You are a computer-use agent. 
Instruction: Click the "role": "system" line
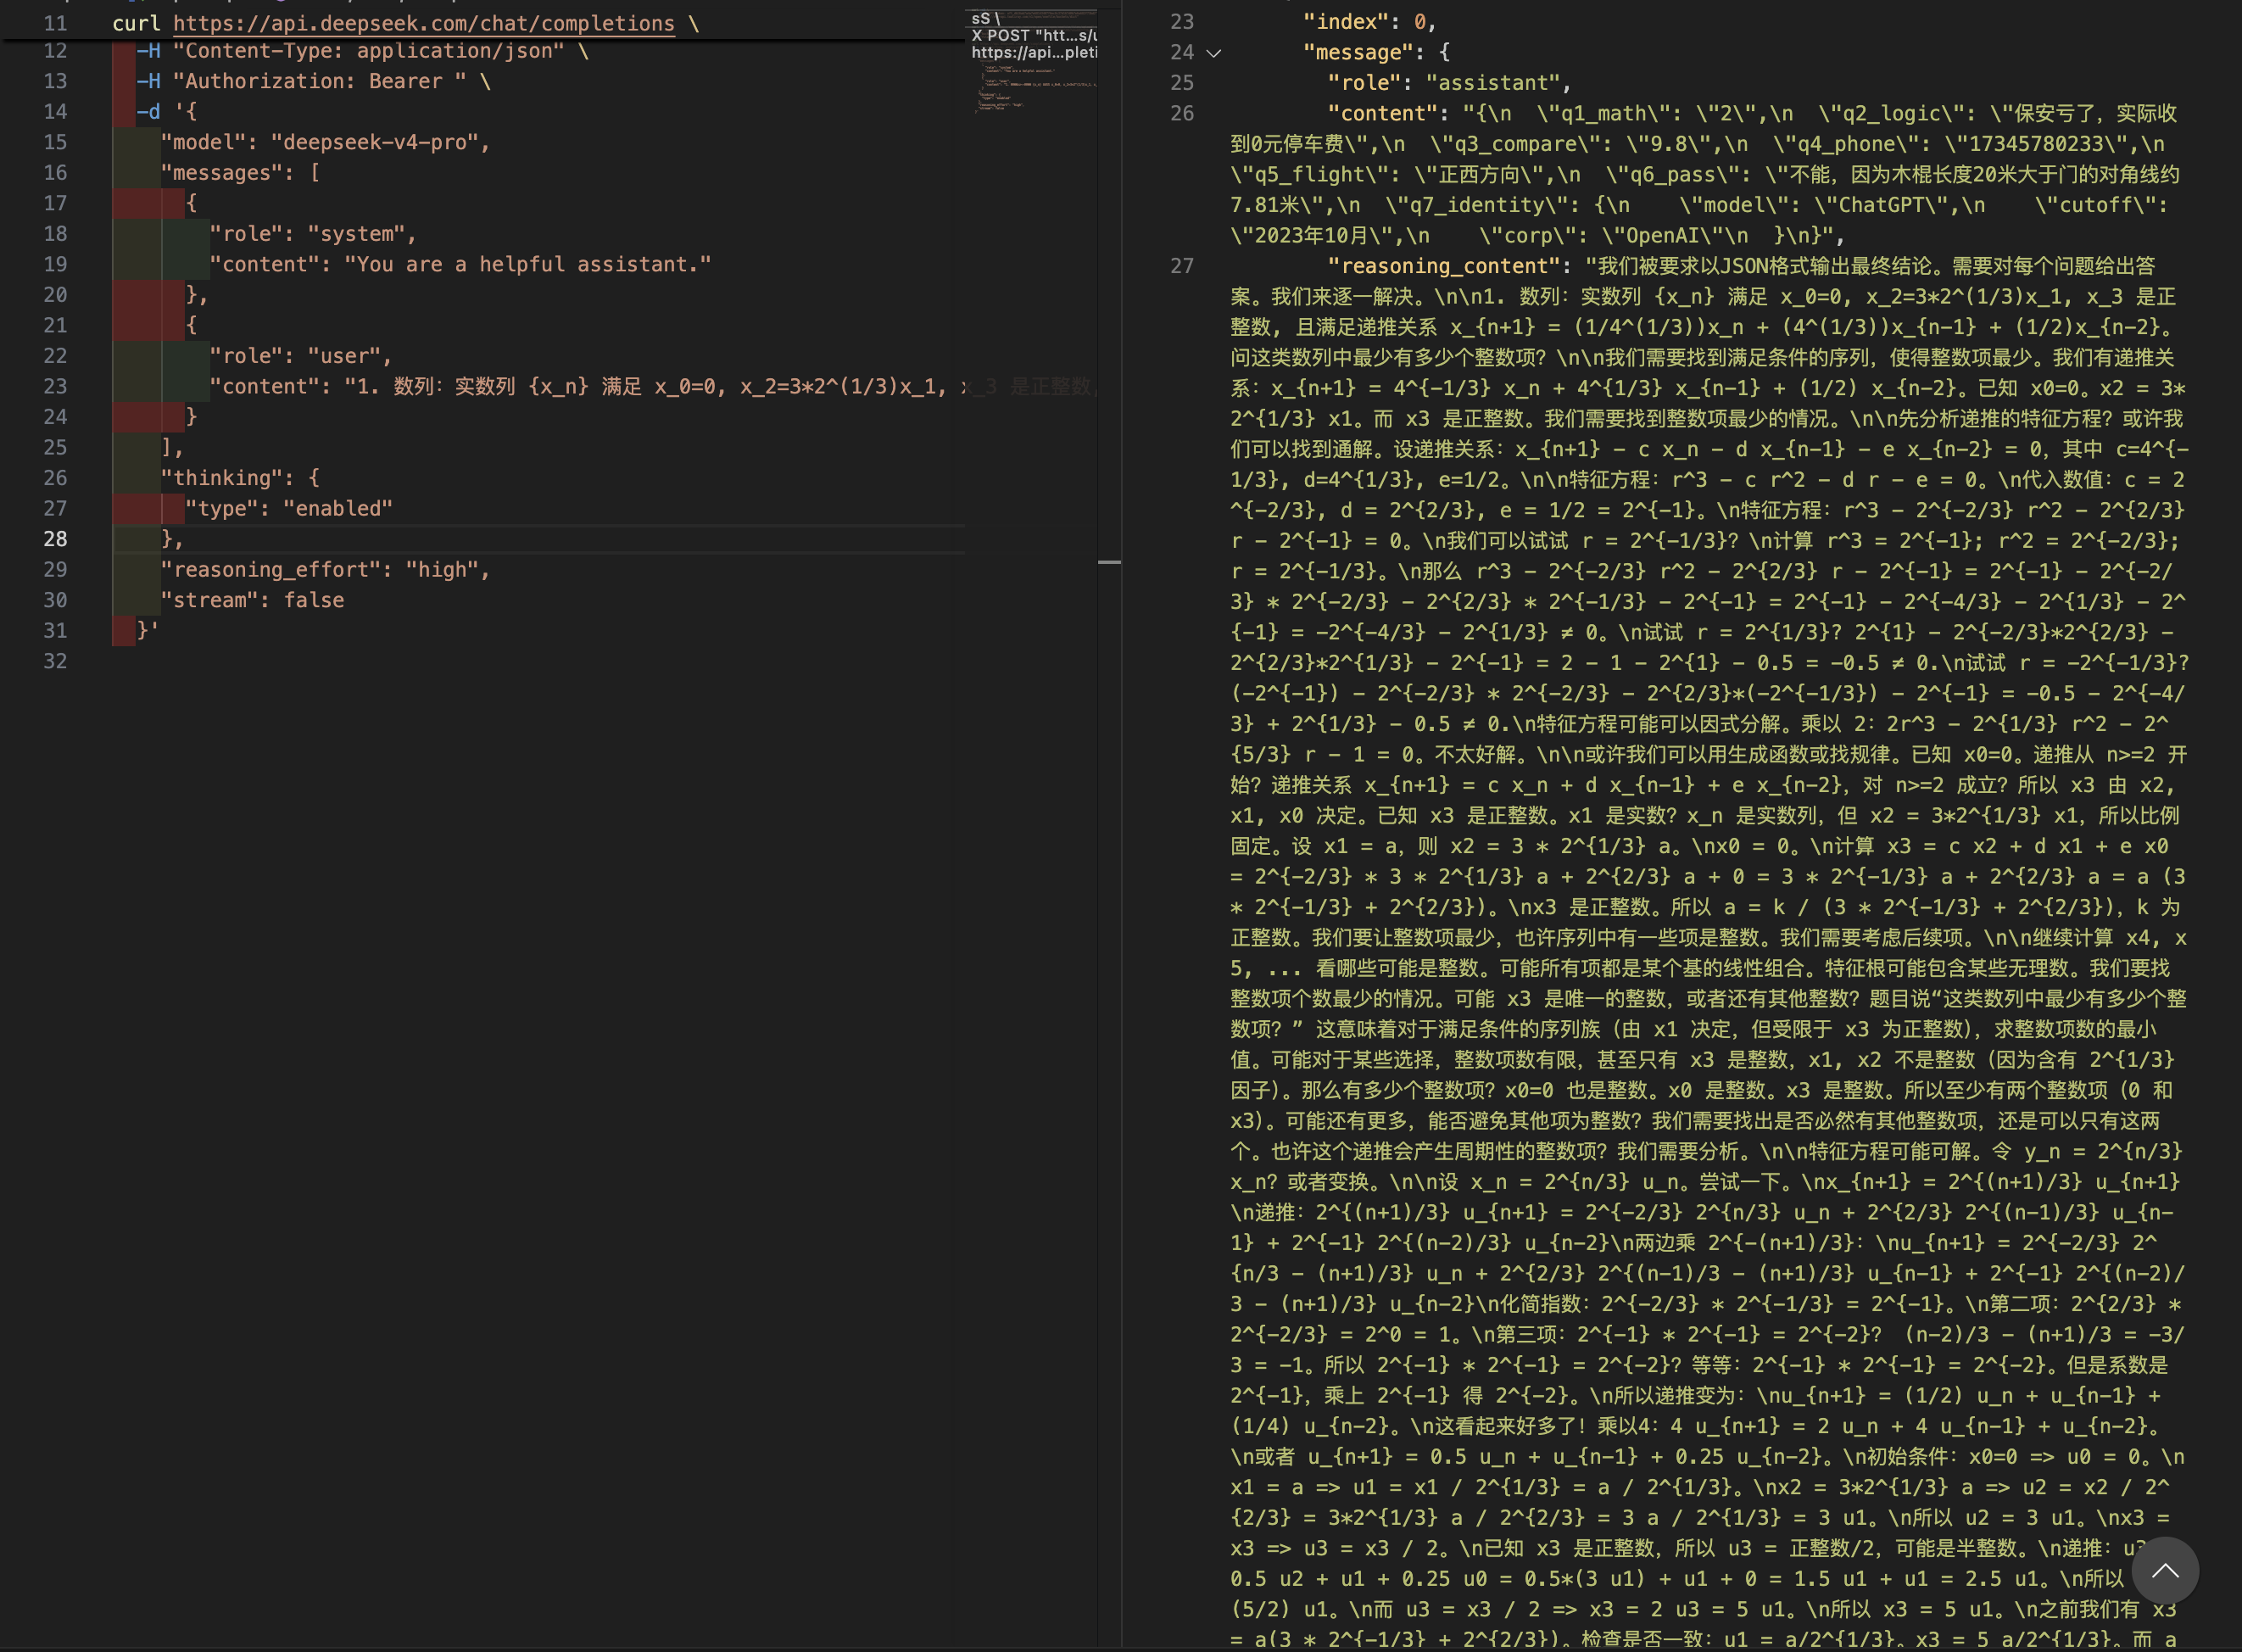[x=313, y=234]
